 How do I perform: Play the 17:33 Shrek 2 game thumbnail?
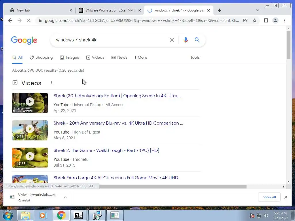pos(30,158)
